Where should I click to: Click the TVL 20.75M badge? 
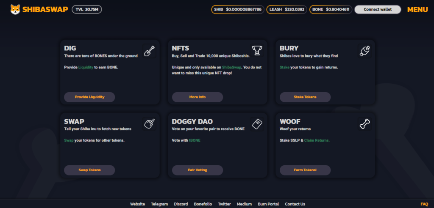pyautogui.click(x=87, y=9)
